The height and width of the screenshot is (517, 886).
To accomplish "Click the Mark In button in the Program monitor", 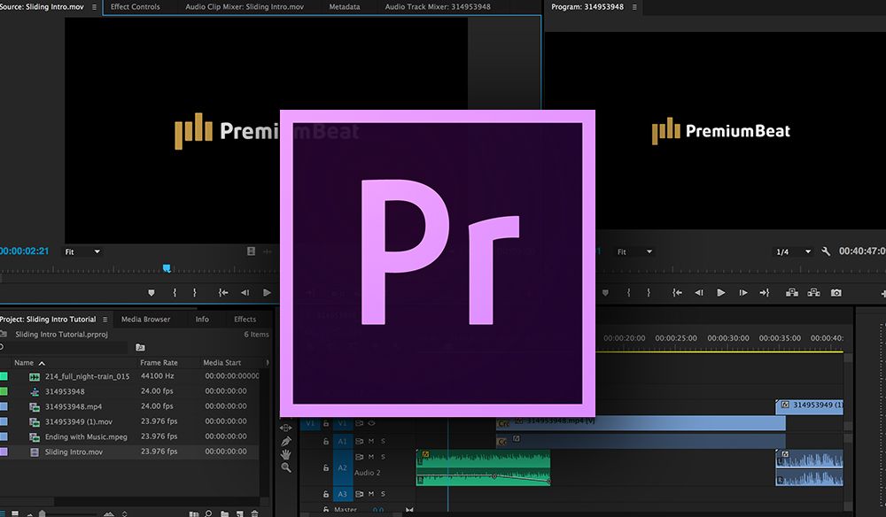I will pos(629,292).
